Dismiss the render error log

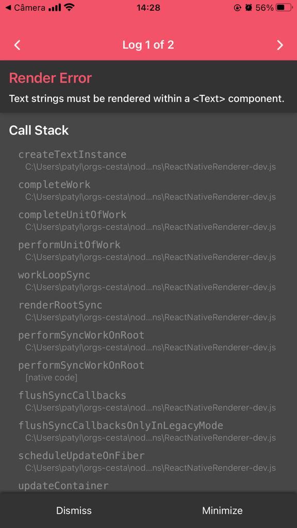pos(74,510)
